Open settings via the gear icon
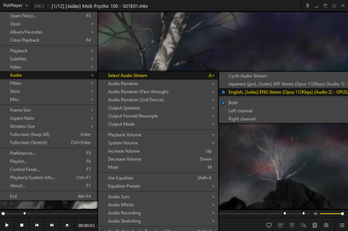This screenshot has height=231, width=348. (x=326, y=225)
